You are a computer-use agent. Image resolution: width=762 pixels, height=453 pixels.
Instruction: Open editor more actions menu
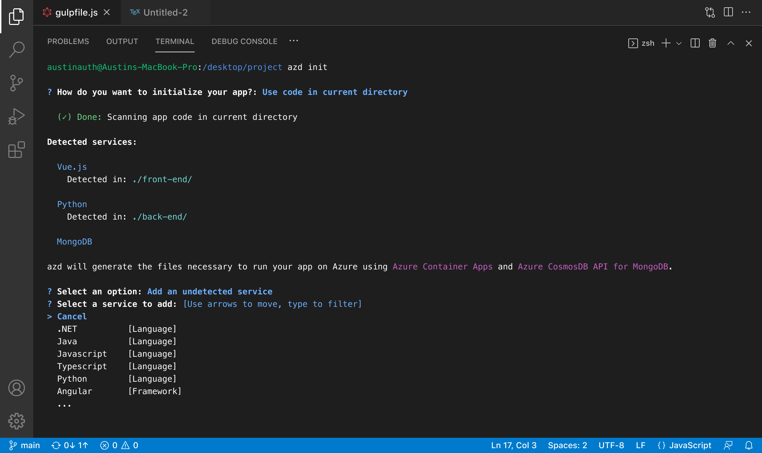click(746, 12)
